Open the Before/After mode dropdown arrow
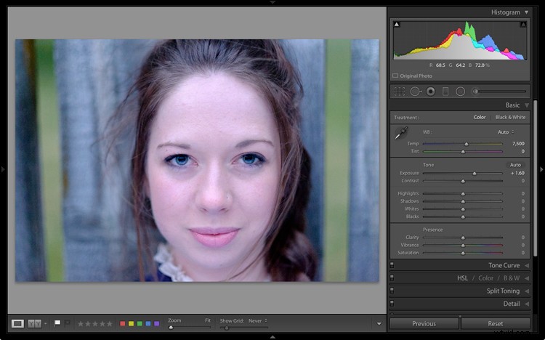 pos(46,324)
